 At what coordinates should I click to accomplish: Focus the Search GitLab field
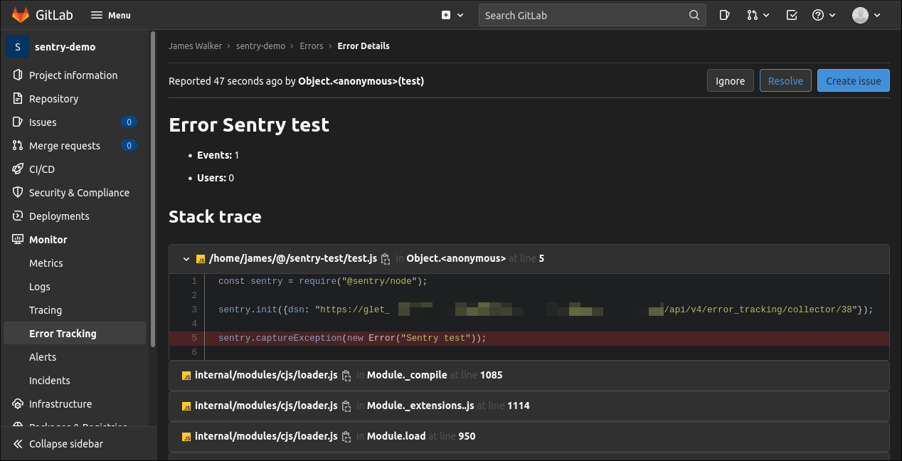pyautogui.click(x=593, y=15)
